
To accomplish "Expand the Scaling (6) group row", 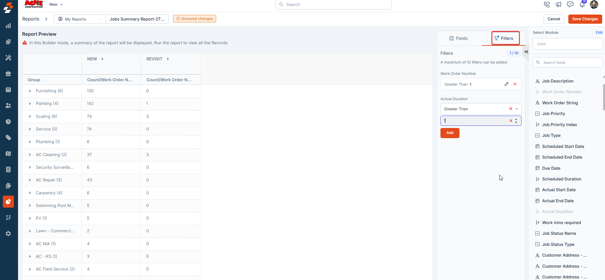I will 30,116.
